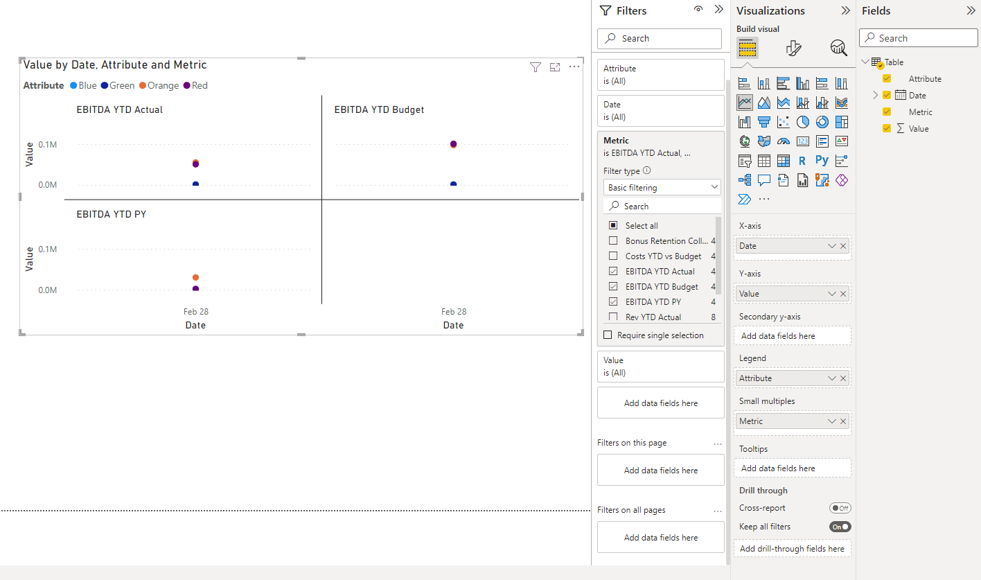981x580 pixels.
Task: Choose the Treemap visual
Action: (x=842, y=122)
